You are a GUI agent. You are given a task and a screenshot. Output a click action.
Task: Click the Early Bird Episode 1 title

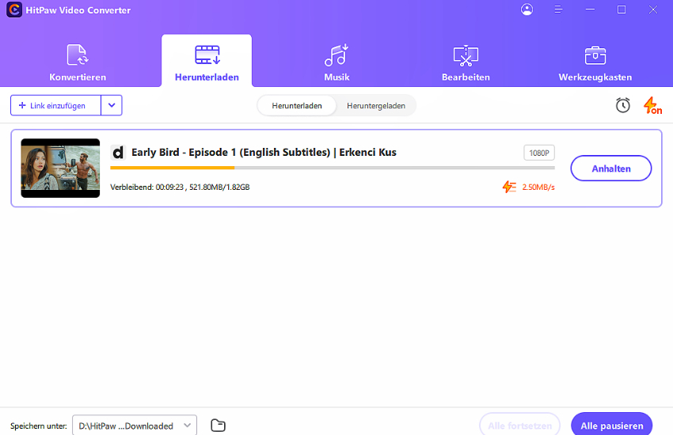(264, 152)
